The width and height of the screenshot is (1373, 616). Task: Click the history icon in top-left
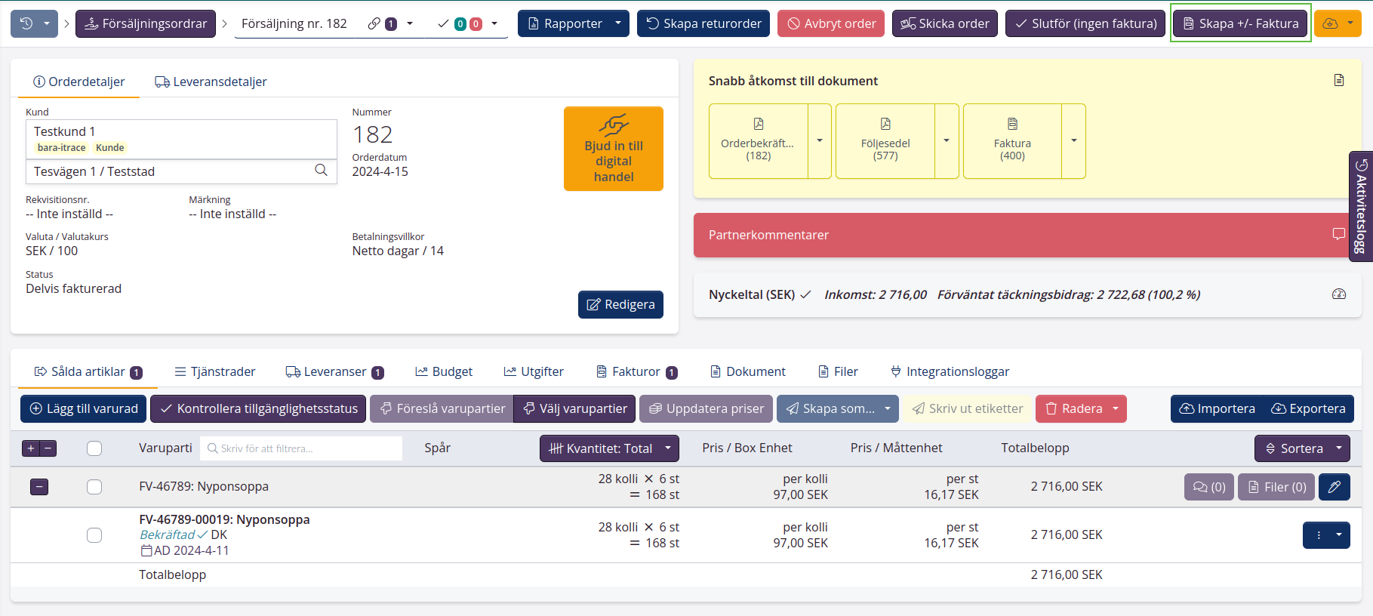point(26,23)
